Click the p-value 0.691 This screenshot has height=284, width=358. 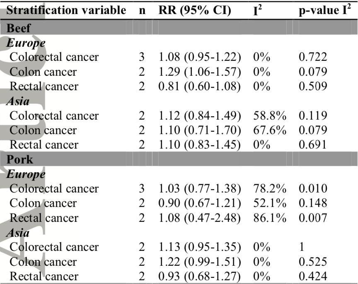[x=312, y=145]
